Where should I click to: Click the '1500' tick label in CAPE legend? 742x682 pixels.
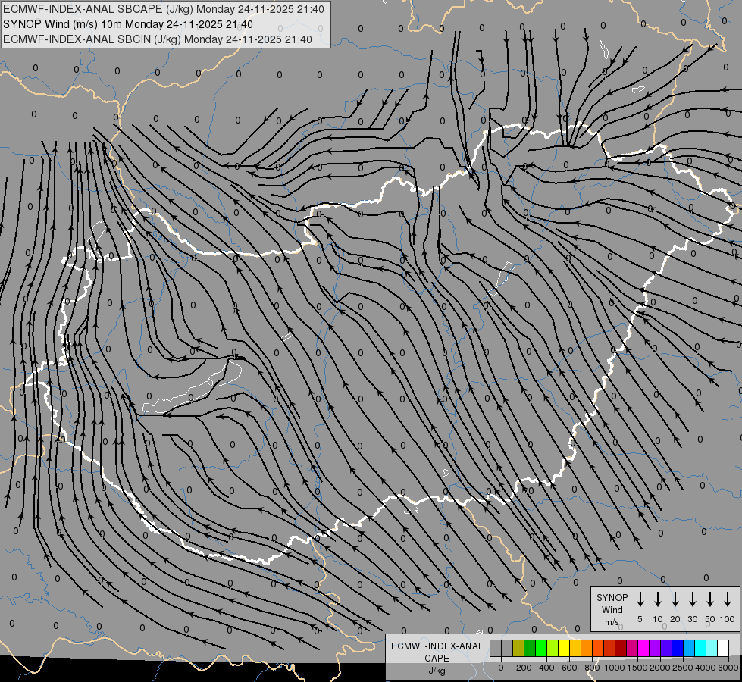[637, 668]
